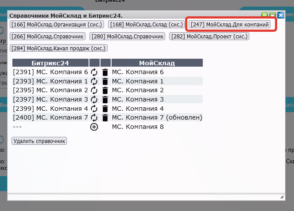The width and height of the screenshot is (294, 211).
Task: Sync the МС. Компания 4 entry
Action: (94, 109)
